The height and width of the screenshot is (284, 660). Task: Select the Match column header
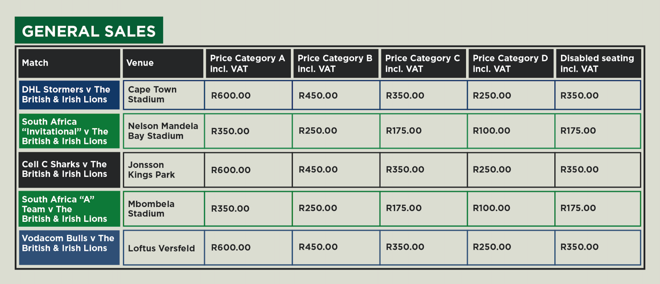(69, 63)
